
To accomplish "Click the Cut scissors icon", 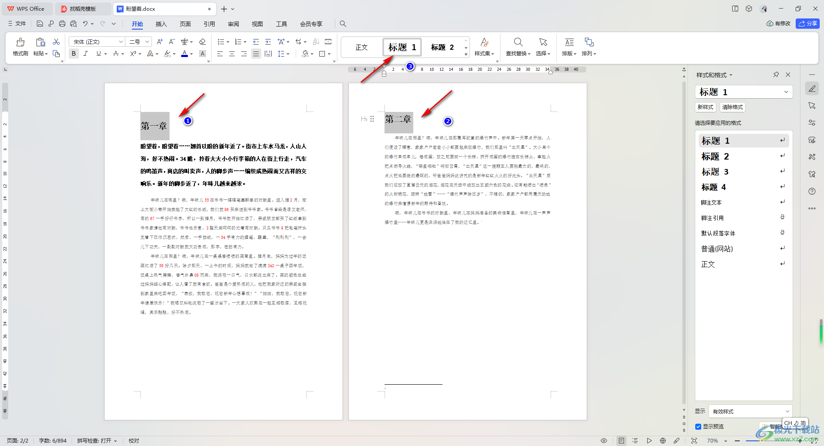I will (x=56, y=42).
